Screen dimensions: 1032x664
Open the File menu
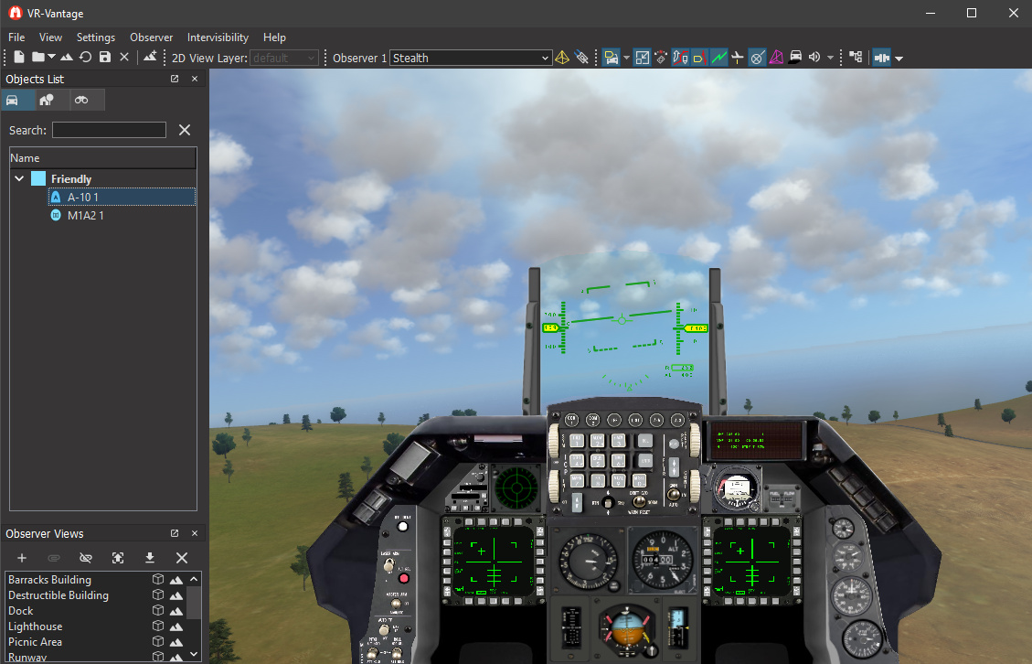[16, 37]
